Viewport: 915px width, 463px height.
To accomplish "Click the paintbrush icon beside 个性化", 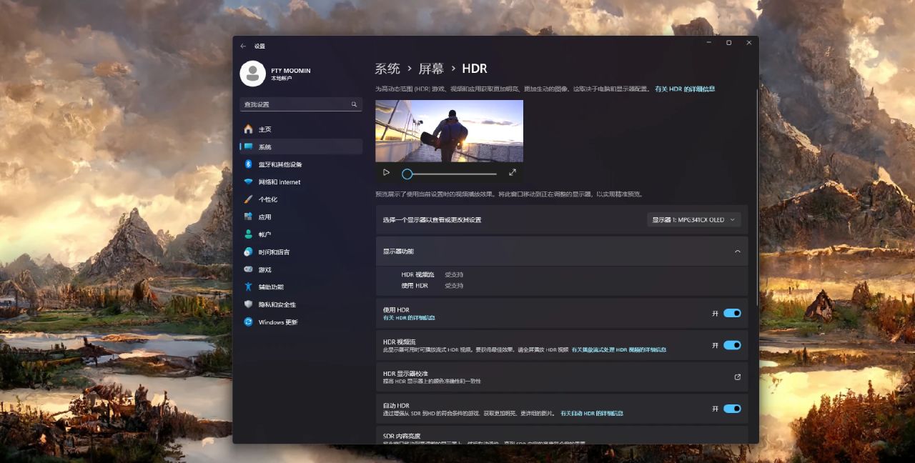I will click(248, 199).
